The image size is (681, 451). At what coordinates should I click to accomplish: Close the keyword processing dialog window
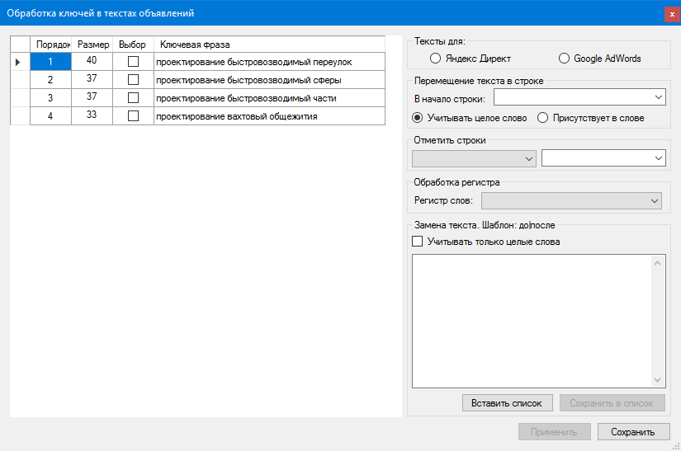click(672, 14)
